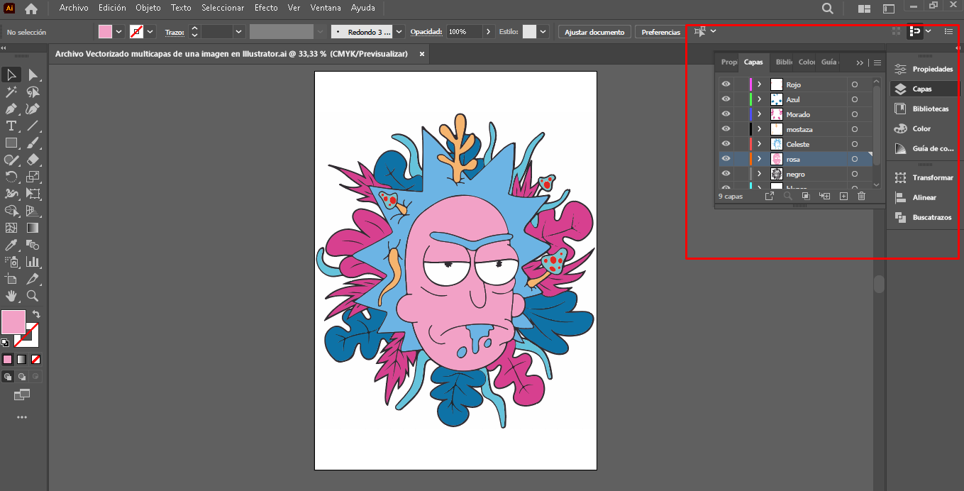This screenshot has width=964, height=491.
Task: Open the Archivo menu
Action: point(74,9)
